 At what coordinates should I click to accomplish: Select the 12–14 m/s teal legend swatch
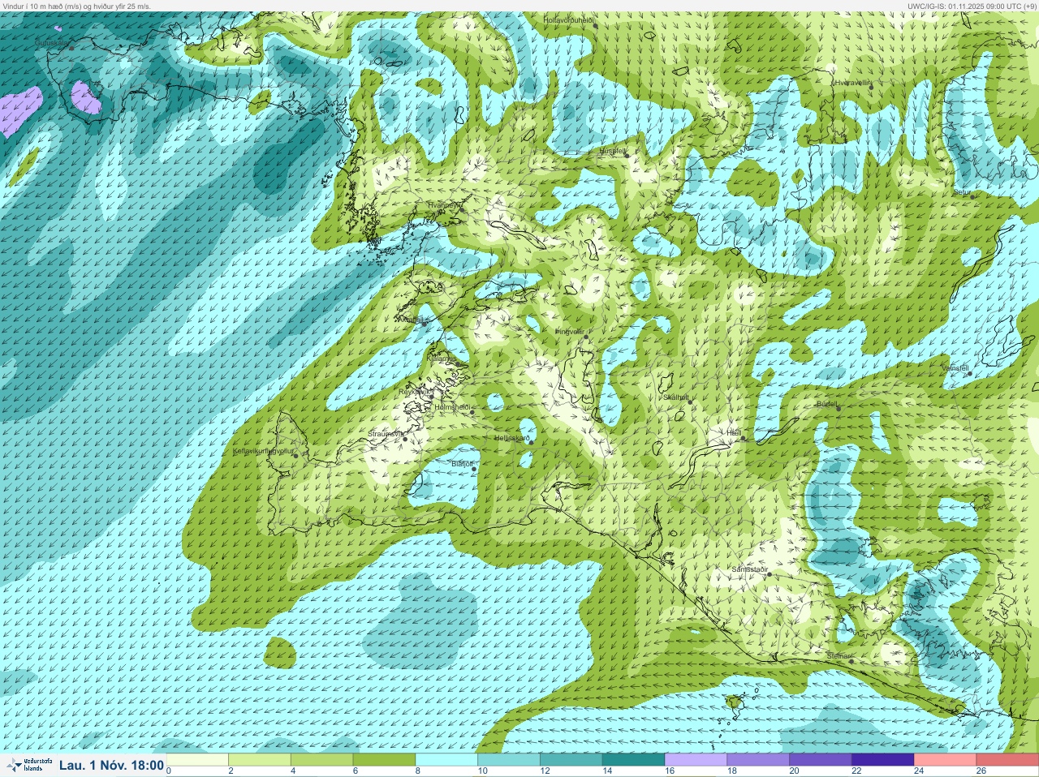[571, 759]
